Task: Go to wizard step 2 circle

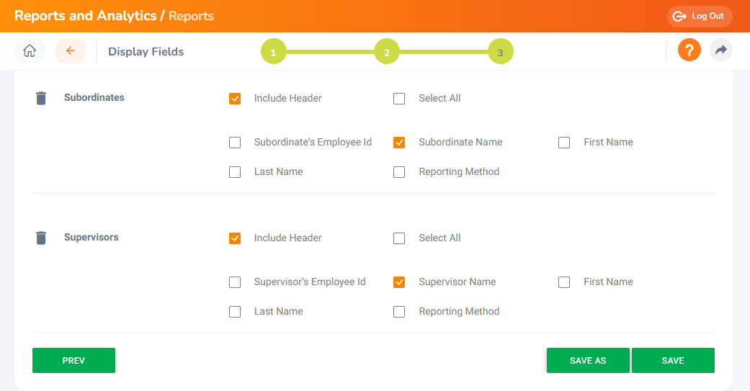Action: point(387,52)
